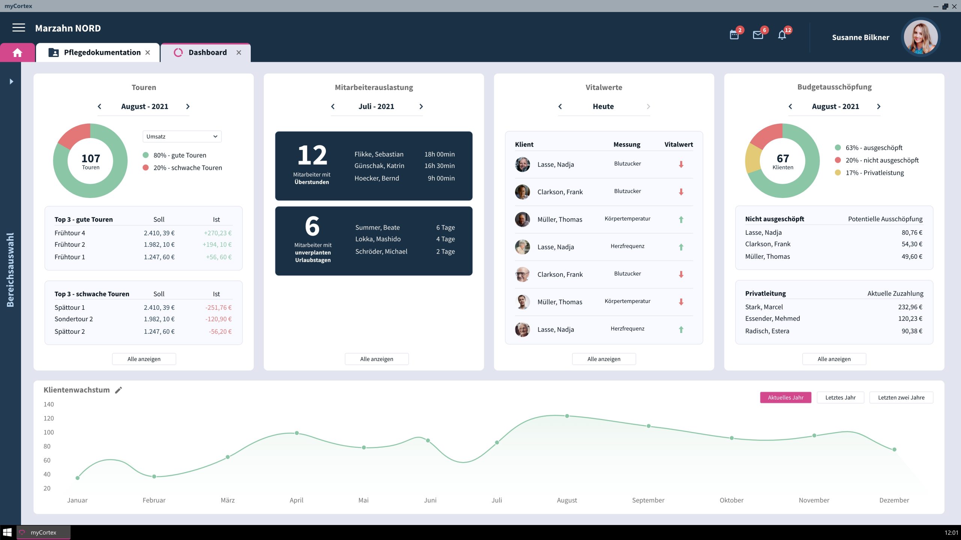The height and width of the screenshot is (540, 961).
Task: Open the hamburger navigation menu
Action: (x=18, y=28)
